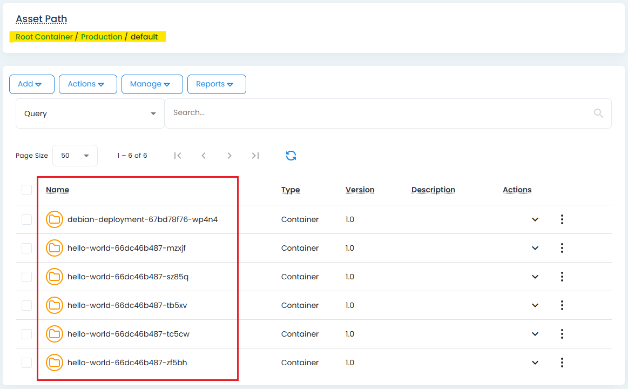Select all rows with header checkbox
The height and width of the screenshot is (389, 628).
(26, 190)
